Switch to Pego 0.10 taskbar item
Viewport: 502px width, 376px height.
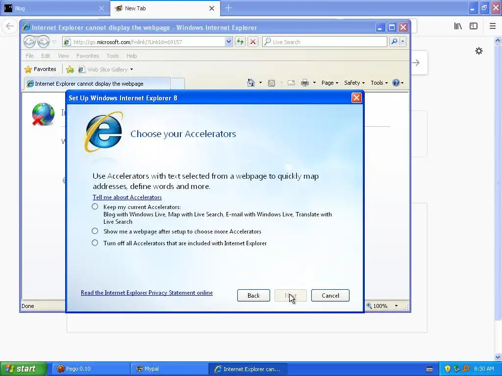point(91,369)
